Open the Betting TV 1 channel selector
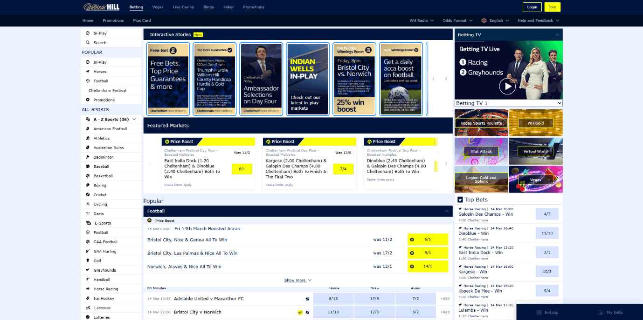The width and height of the screenshot is (643, 320). click(x=508, y=103)
